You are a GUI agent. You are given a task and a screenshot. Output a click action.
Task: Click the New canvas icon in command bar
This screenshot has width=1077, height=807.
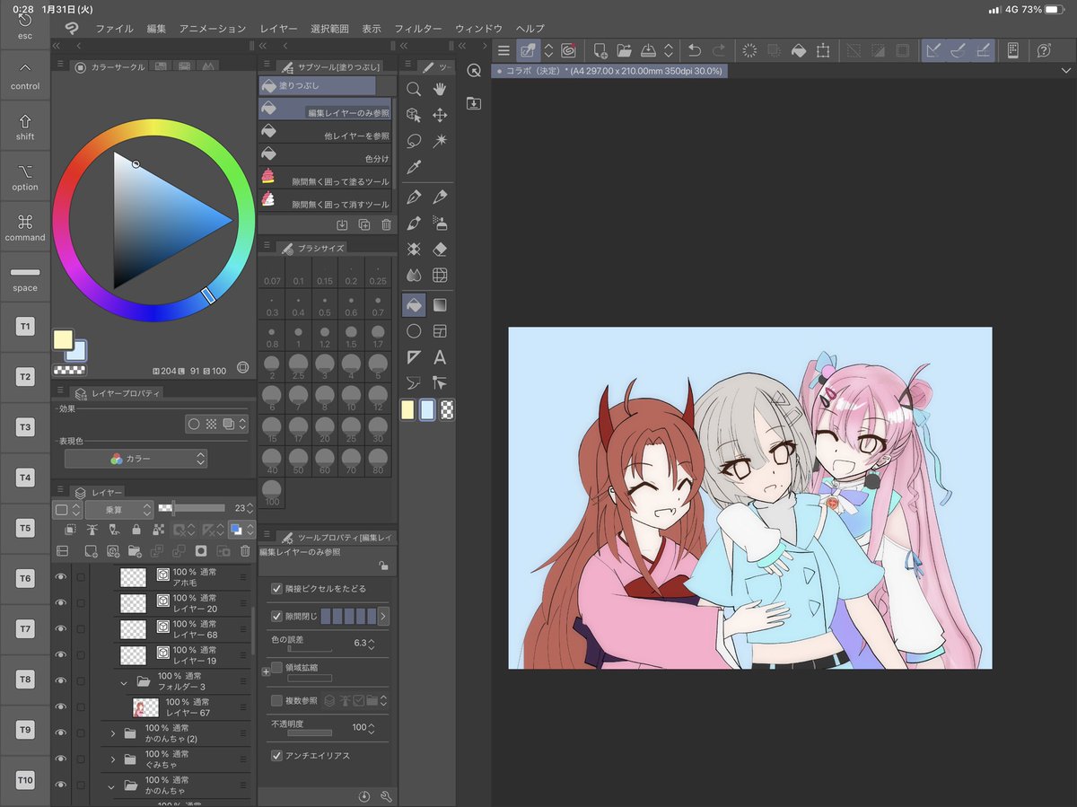click(x=600, y=51)
